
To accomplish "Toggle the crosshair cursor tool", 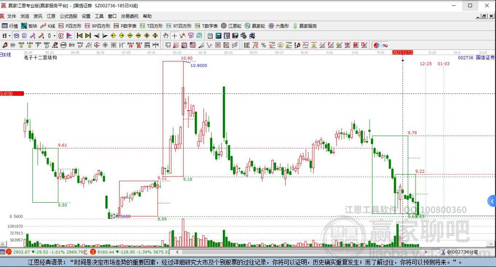I will (174, 36).
